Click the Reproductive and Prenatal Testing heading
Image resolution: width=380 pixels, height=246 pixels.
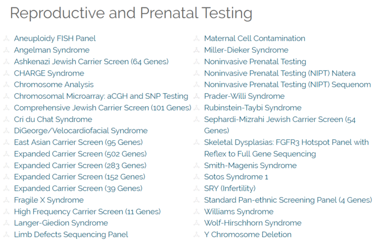[131, 13]
